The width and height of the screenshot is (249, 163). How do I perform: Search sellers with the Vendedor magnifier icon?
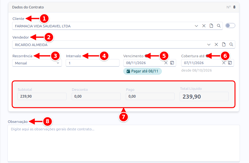tap(231, 44)
